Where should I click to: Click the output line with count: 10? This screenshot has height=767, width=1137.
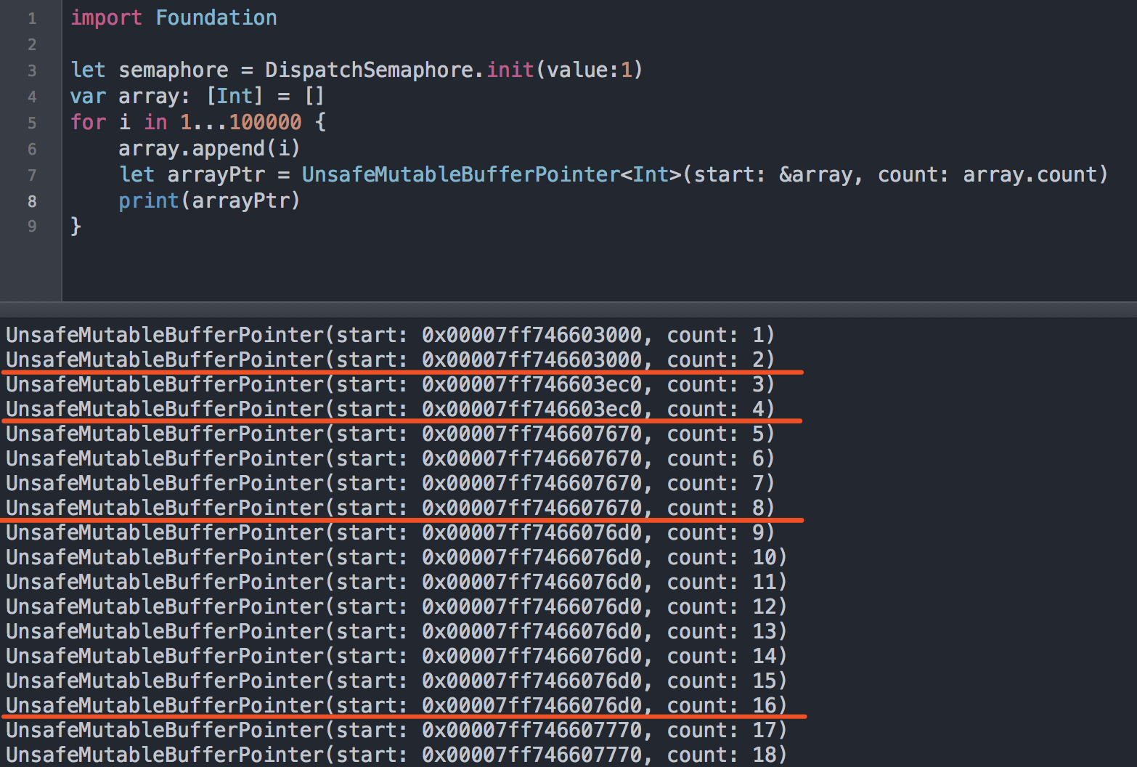pyautogui.click(x=396, y=557)
